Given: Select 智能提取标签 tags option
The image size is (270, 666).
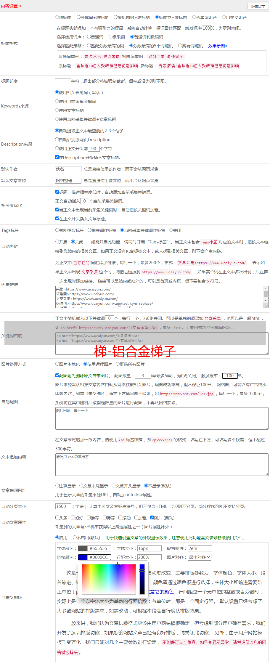Looking at the screenshot, I should click(57, 230).
